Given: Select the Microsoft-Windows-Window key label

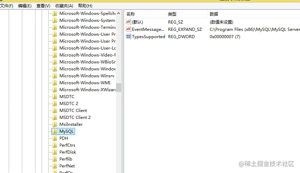Looking at the screenshot, I should (x=87, y=69).
